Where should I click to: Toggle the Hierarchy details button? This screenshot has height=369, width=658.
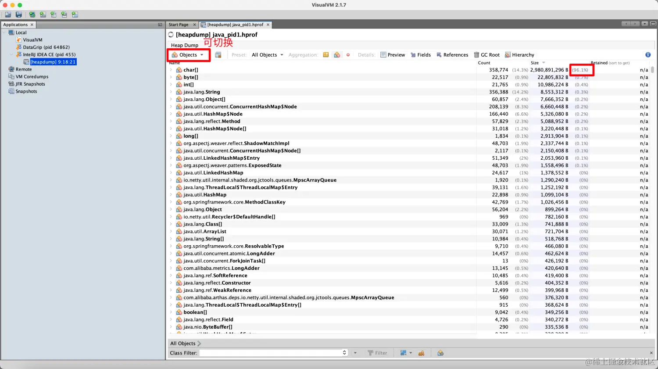point(520,55)
